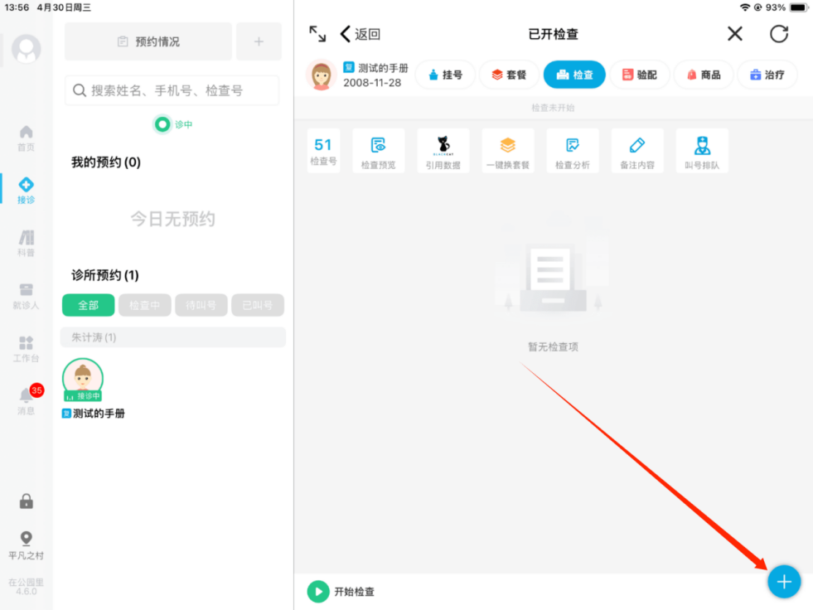Open 一键换套餐 package switch
This screenshot has width=813, height=610.
pyautogui.click(x=507, y=152)
